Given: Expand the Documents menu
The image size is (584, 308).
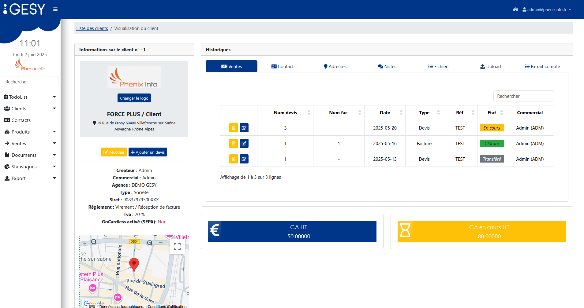Looking at the screenshot, I should pyautogui.click(x=30, y=155).
